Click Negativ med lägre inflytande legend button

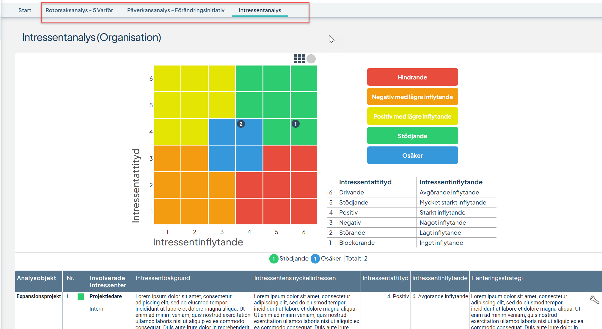click(x=412, y=97)
